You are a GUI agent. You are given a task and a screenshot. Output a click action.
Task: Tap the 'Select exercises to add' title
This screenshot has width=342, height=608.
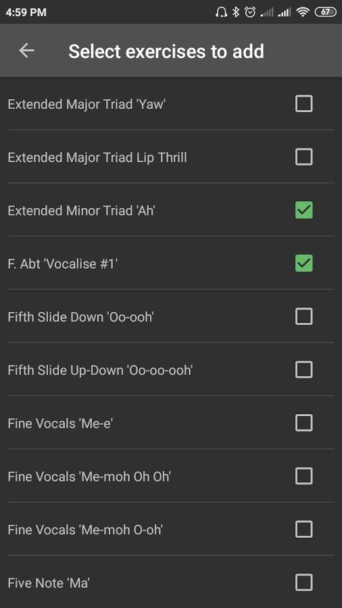[166, 51]
